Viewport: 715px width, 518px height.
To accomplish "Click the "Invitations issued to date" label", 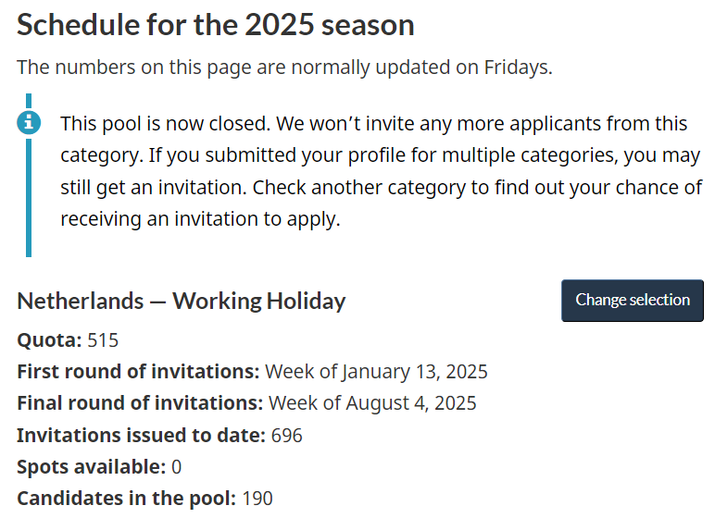I will coord(142,435).
